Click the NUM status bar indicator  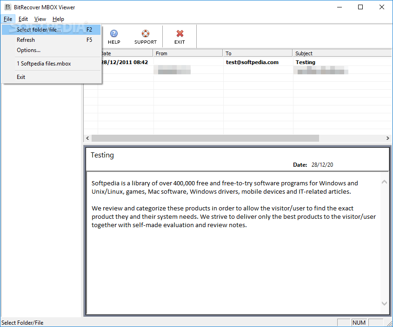359,322
